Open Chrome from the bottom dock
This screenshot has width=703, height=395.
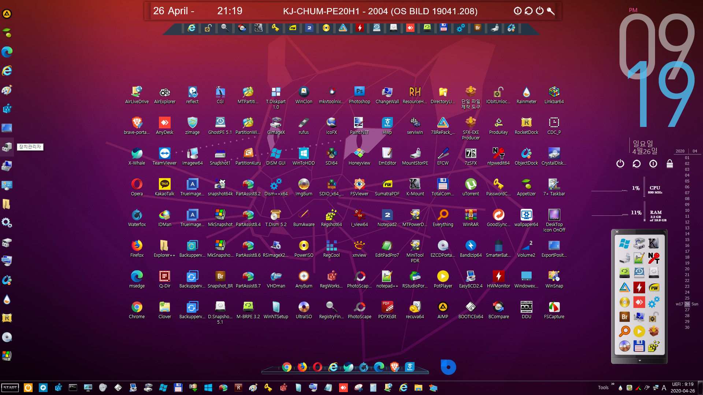coord(287,367)
